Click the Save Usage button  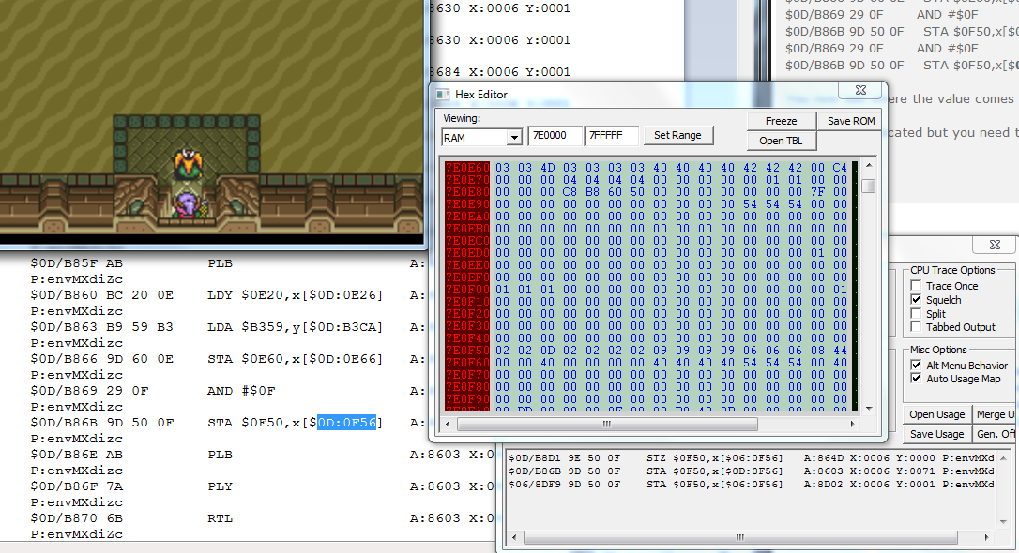point(936,434)
